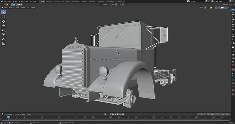Click the timeline playhead at frame 1
The width and height of the screenshot is (235, 124).
click(x=9, y=117)
